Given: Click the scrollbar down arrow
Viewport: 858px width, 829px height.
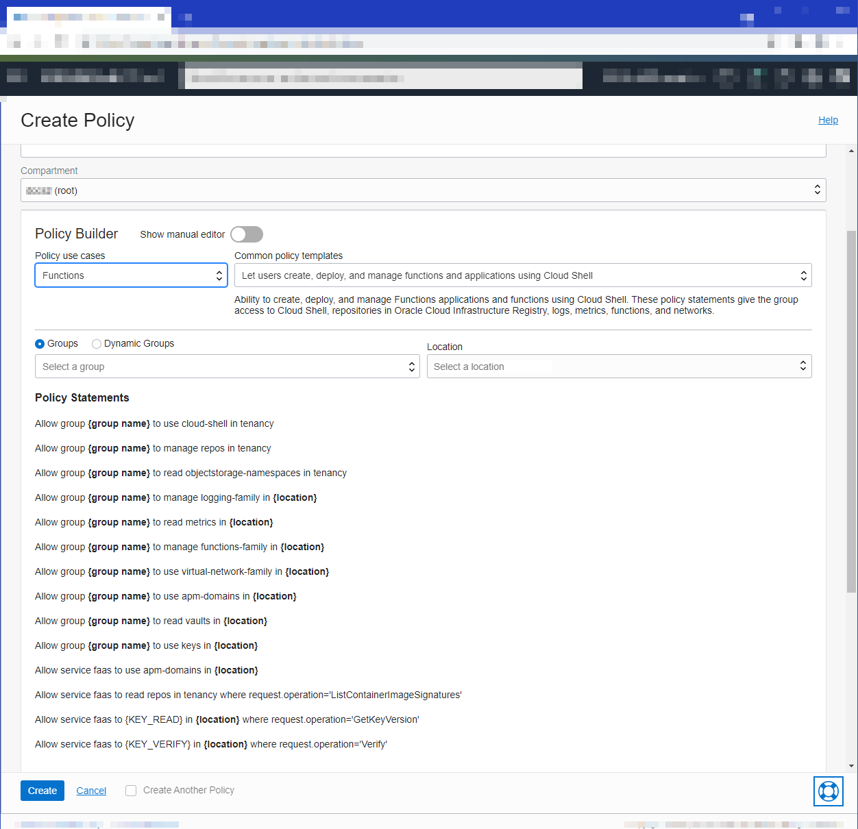Looking at the screenshot, I should click(x=850, y=765).
